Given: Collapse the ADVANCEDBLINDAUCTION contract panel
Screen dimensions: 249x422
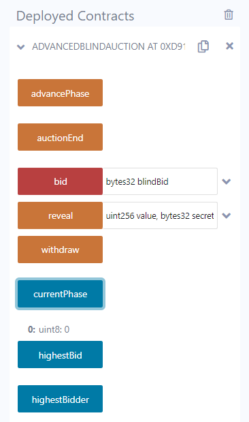Looking at the screenshot, I should (x=21, y=47).
